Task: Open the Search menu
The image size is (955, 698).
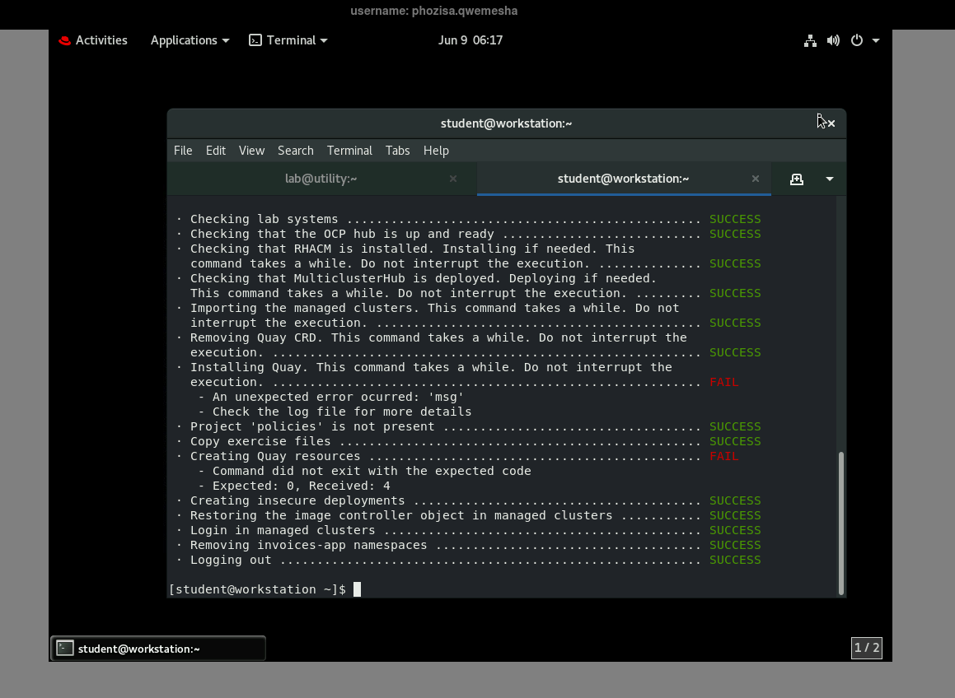Action: 295,151
